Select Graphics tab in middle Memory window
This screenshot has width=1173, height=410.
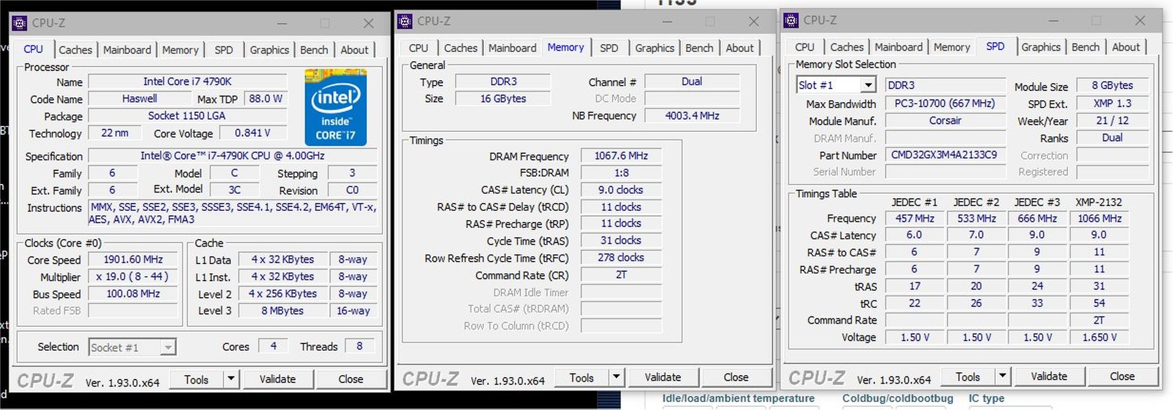tap(654, 48)
